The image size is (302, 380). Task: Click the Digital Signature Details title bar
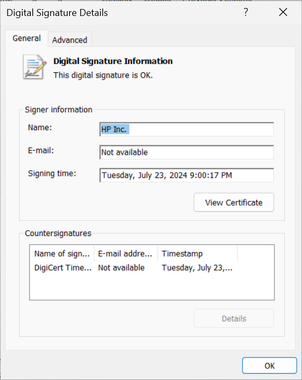(x=121, y=13)
